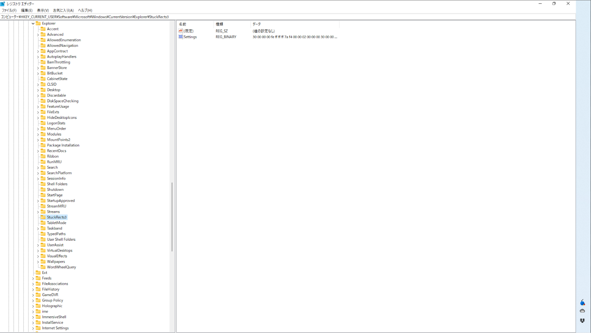Select the Modules key
The image size is (591, 333).
pyautogui.click(x=54, y=134)
